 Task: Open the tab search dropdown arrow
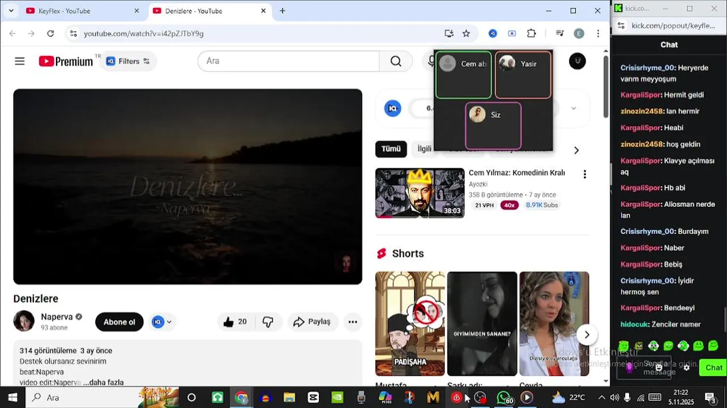coord(11,11)
